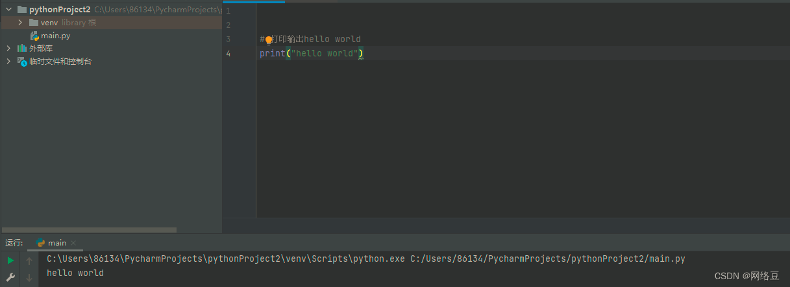790x287 pixels.
Task: Click the main.py Python file icon
Action: pos(34,36)
